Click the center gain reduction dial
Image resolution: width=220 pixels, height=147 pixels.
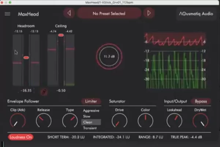tap(109, 56)
